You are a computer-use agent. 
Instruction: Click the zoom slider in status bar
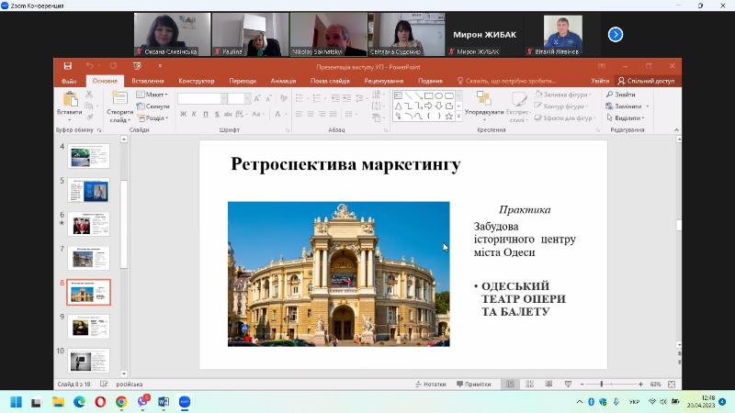tap(603, 385)
